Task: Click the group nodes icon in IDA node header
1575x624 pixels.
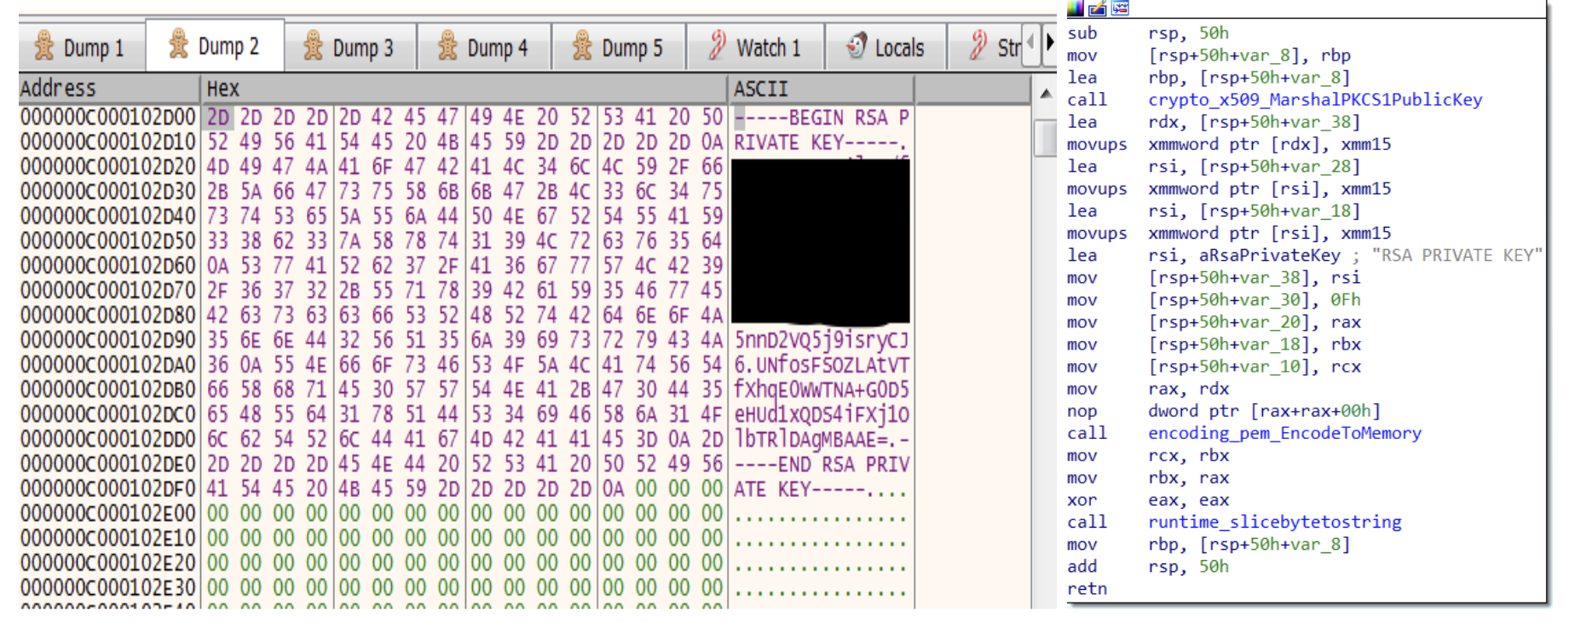Action: (1120, 8)
